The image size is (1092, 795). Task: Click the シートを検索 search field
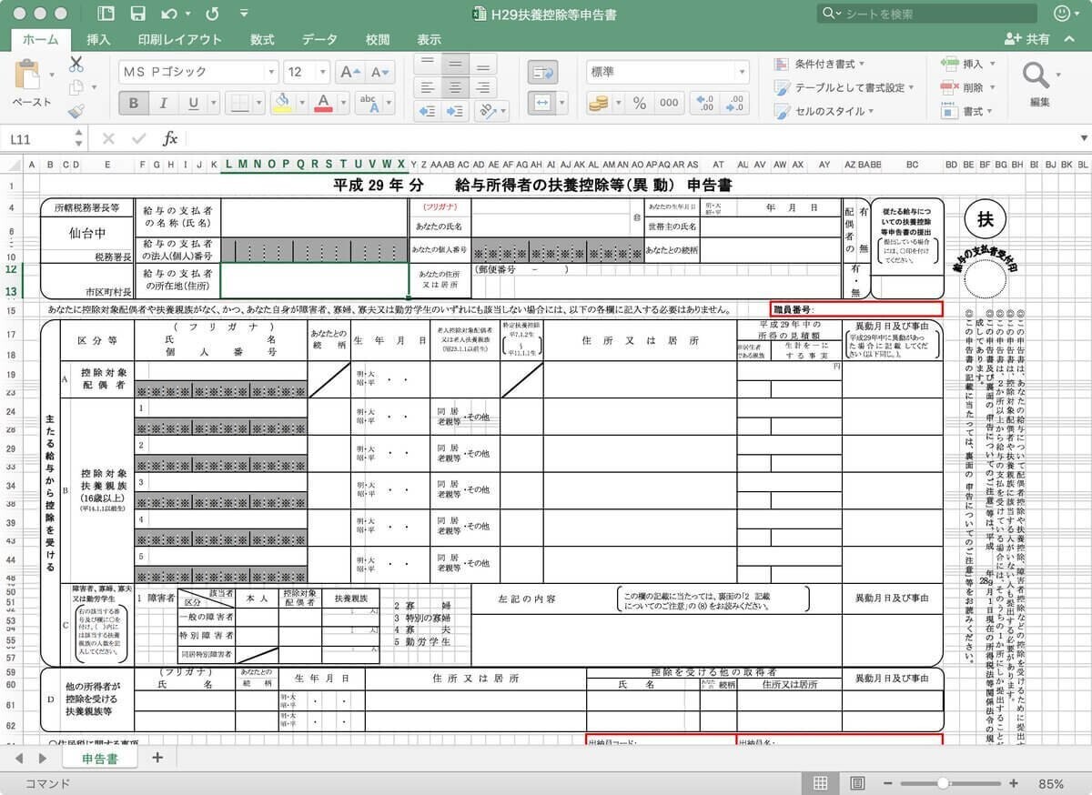(927, 14)
